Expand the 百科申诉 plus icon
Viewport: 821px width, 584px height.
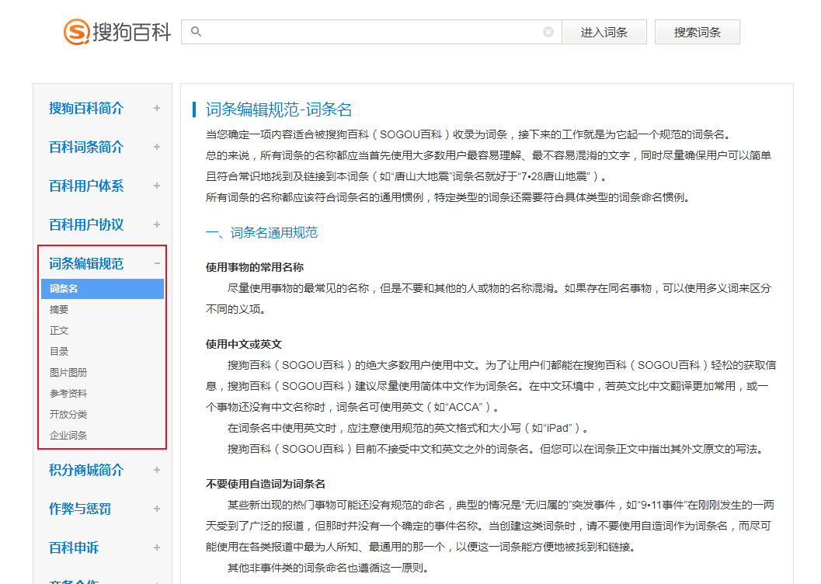click(157, 547)
